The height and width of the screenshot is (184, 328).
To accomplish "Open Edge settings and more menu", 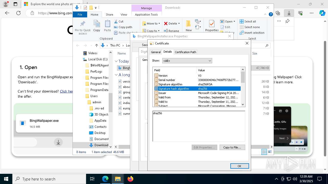I will tap(311, 13).
